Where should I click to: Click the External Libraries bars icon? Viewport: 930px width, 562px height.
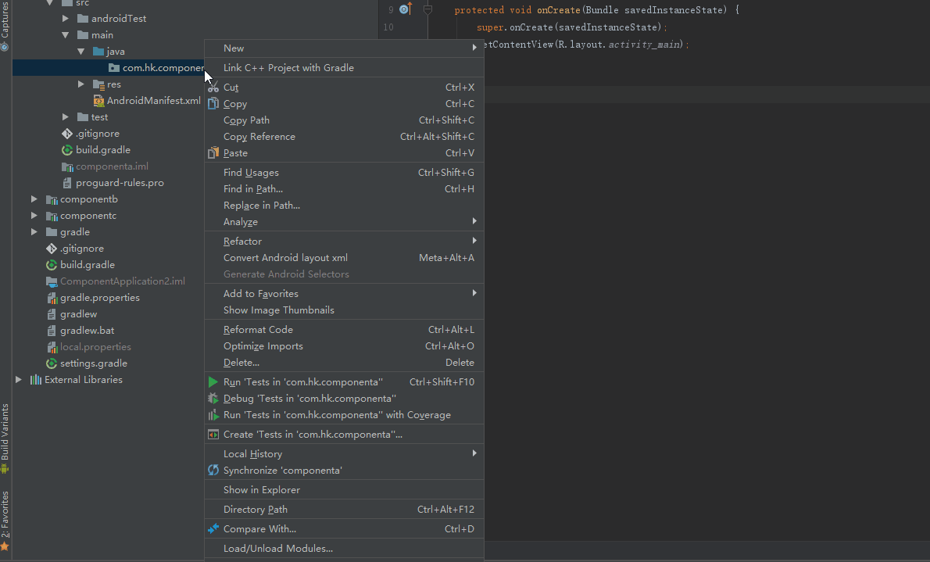click(36, 380)
